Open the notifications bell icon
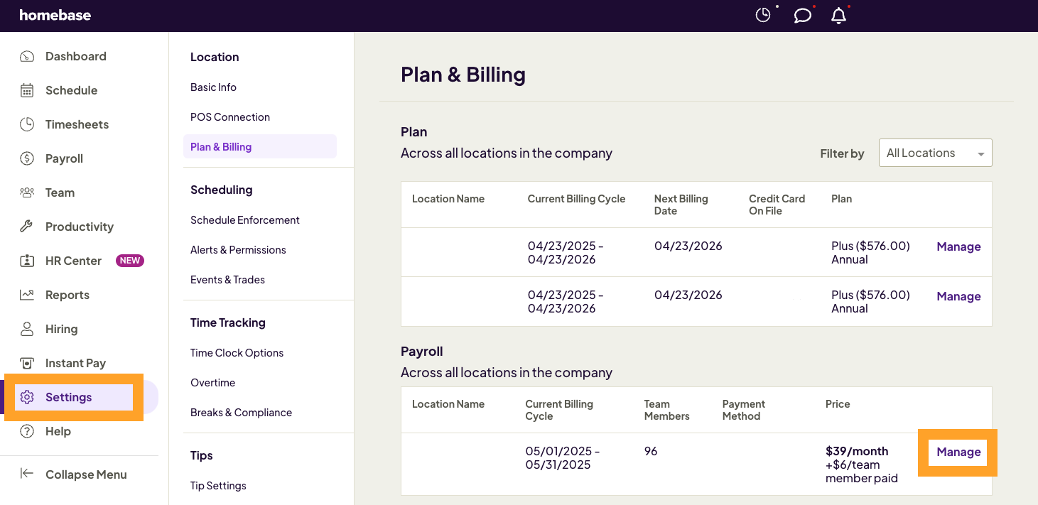1038x505 pixels. (838, 15)
